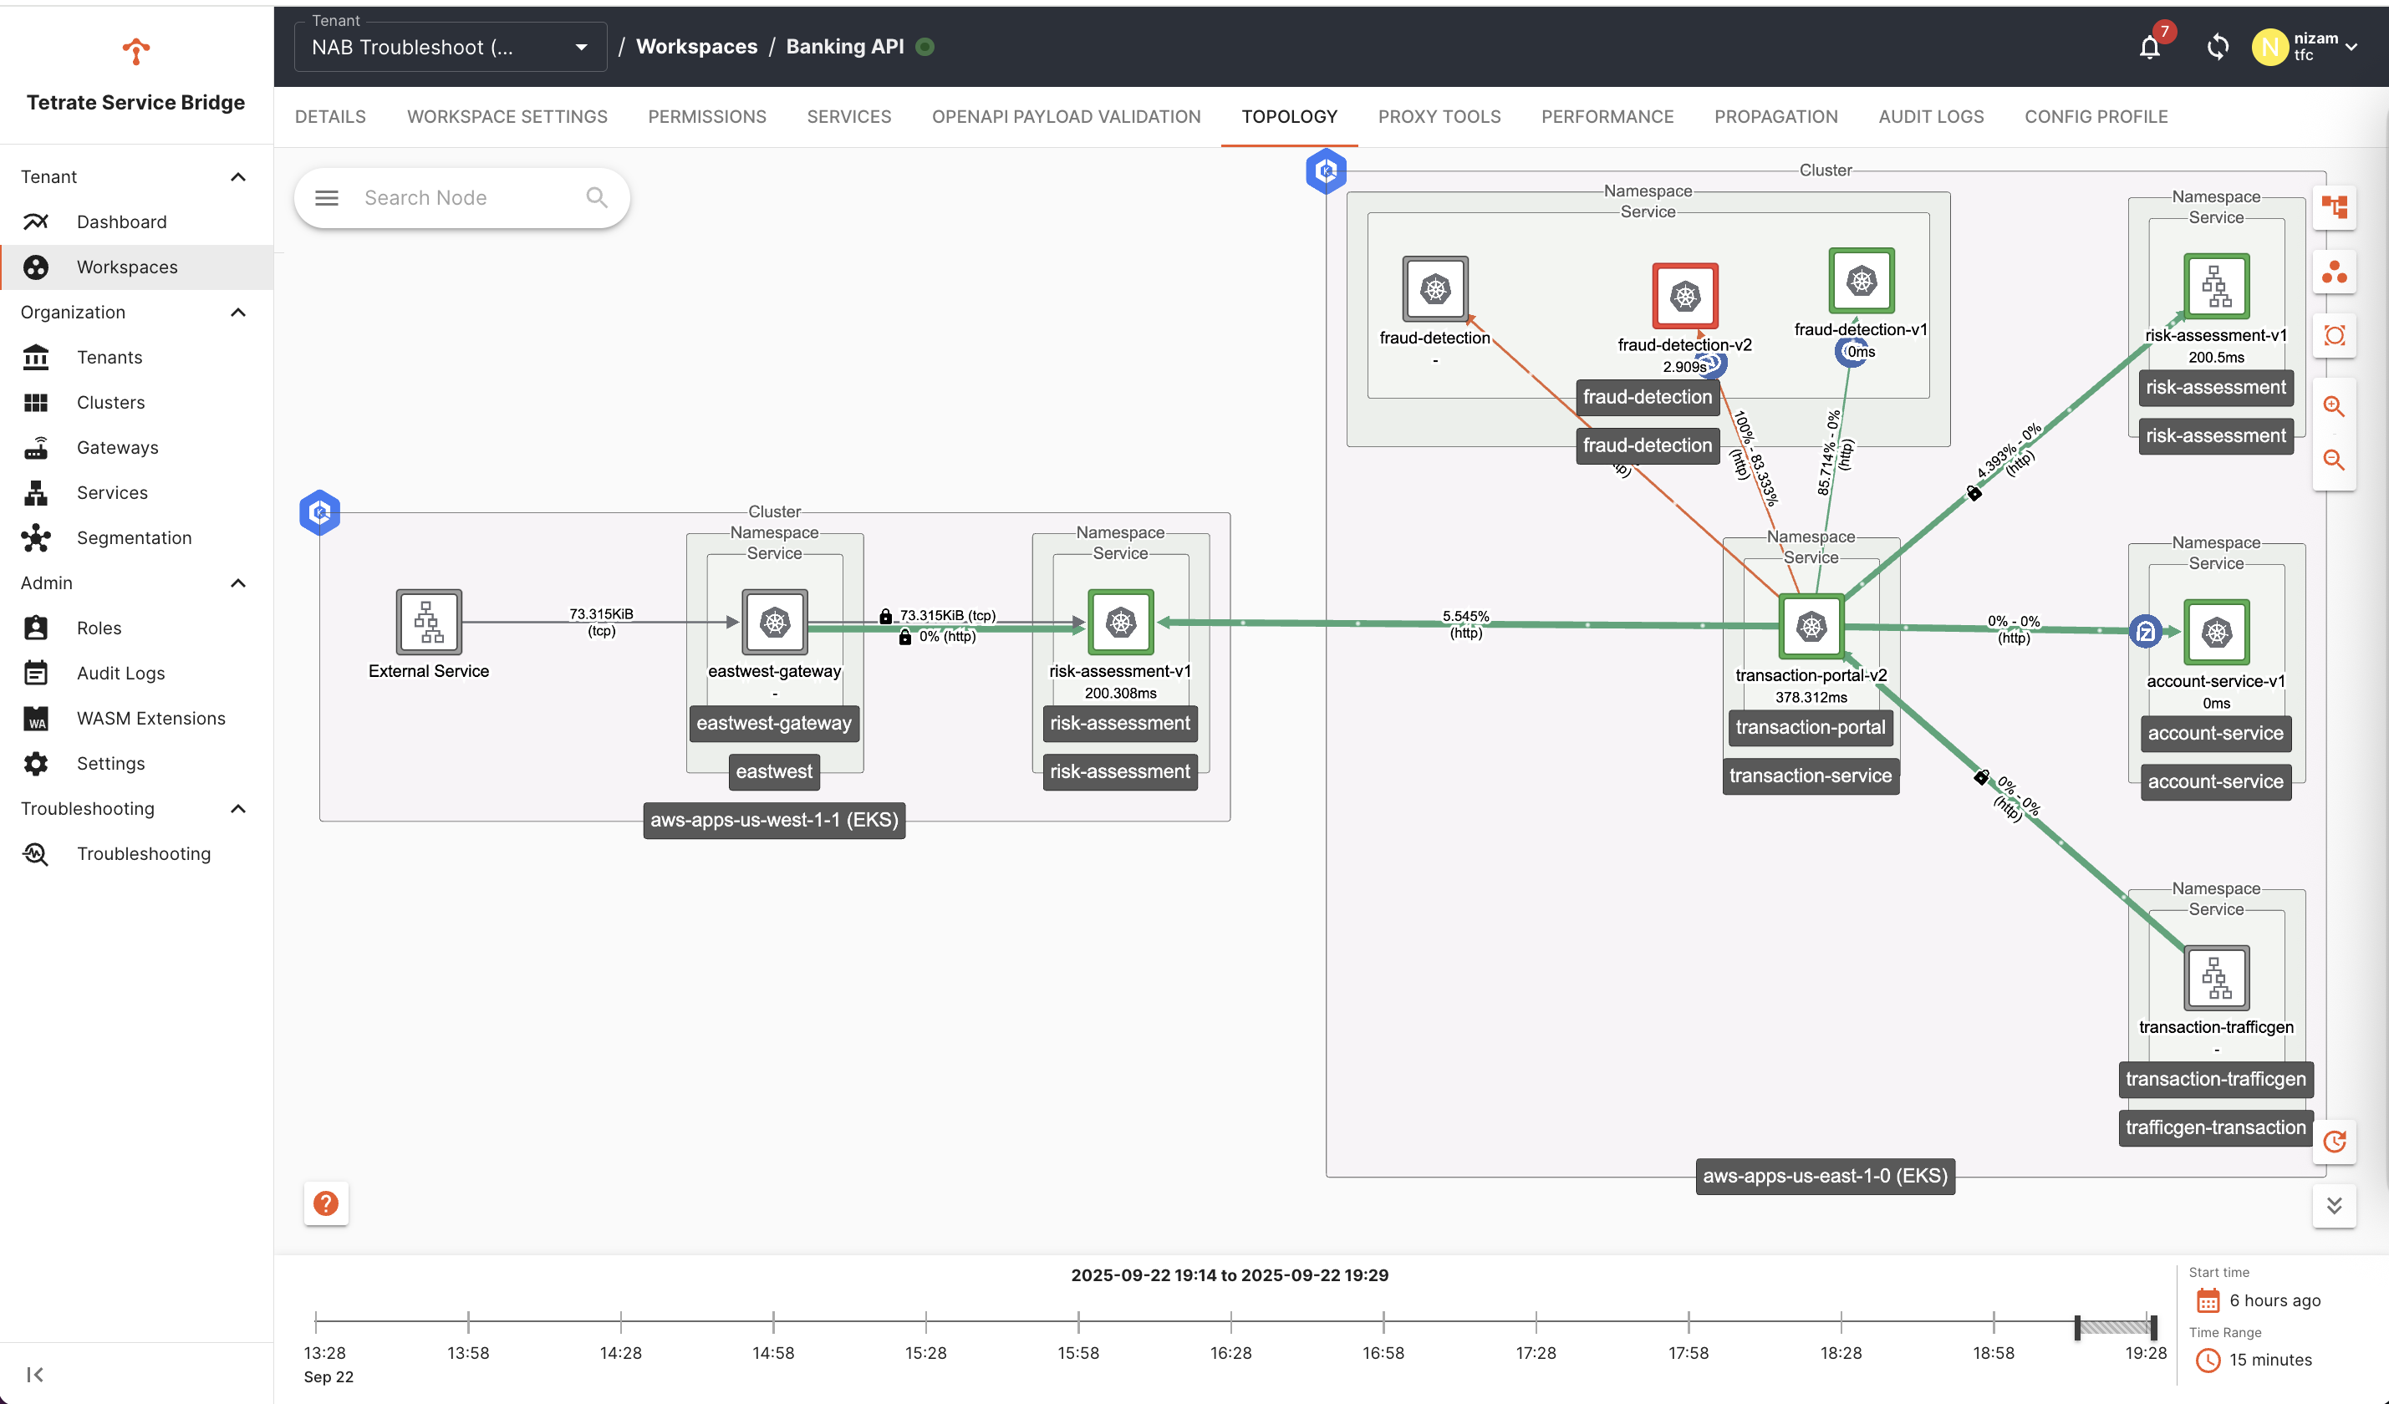Click the orange help question mark icon
Viewport: 2389px width, 1404px height.
click(326, 1203)
